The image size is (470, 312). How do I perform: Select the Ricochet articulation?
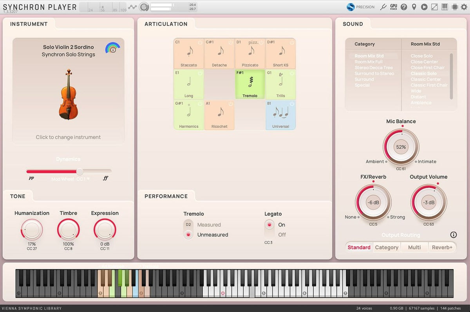[219, 115]
